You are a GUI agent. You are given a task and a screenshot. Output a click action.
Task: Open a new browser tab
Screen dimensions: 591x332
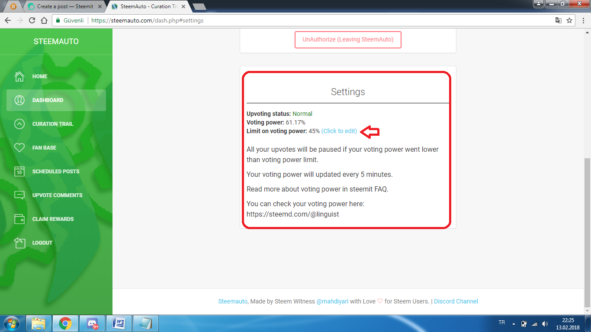[x=199, y=6]
